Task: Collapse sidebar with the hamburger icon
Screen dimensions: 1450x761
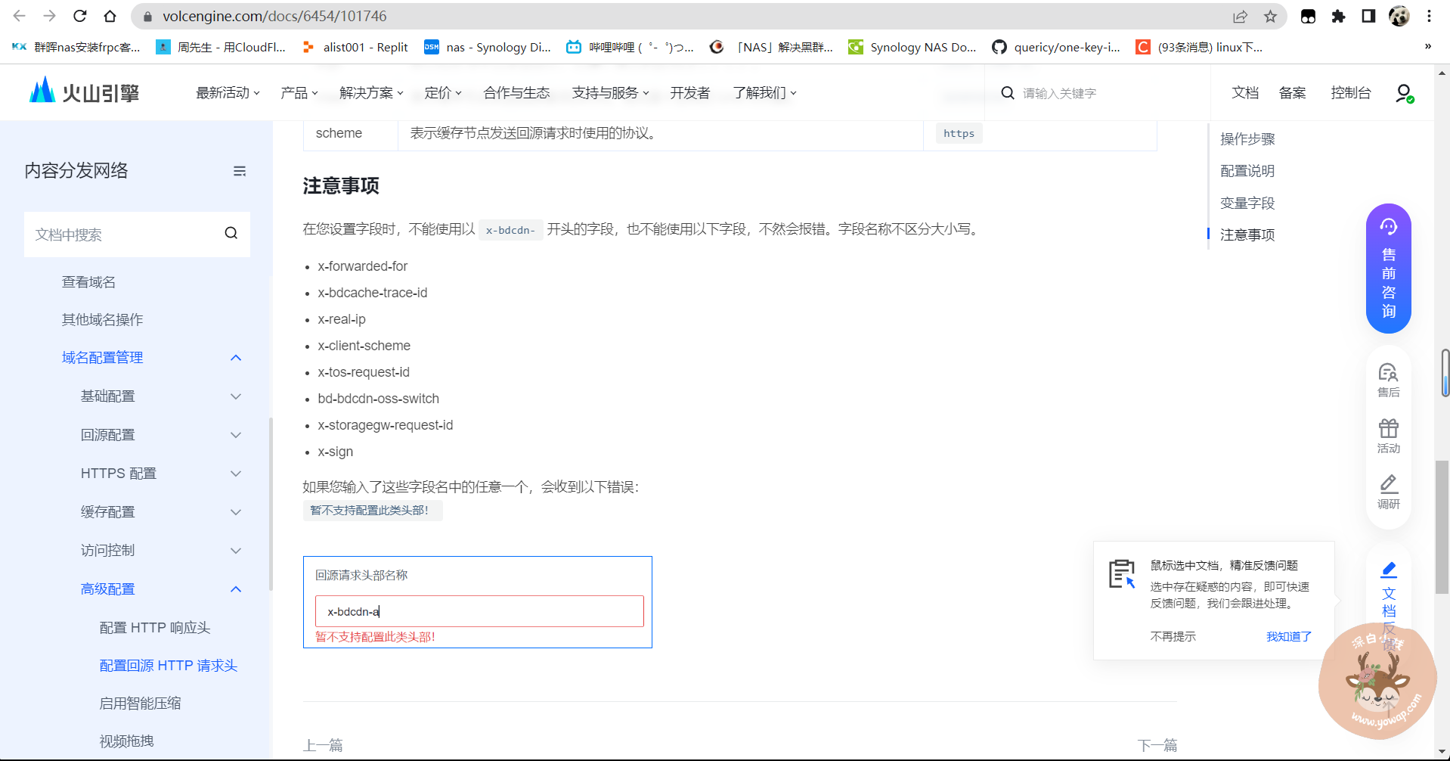Action: [x=240, y=171]
